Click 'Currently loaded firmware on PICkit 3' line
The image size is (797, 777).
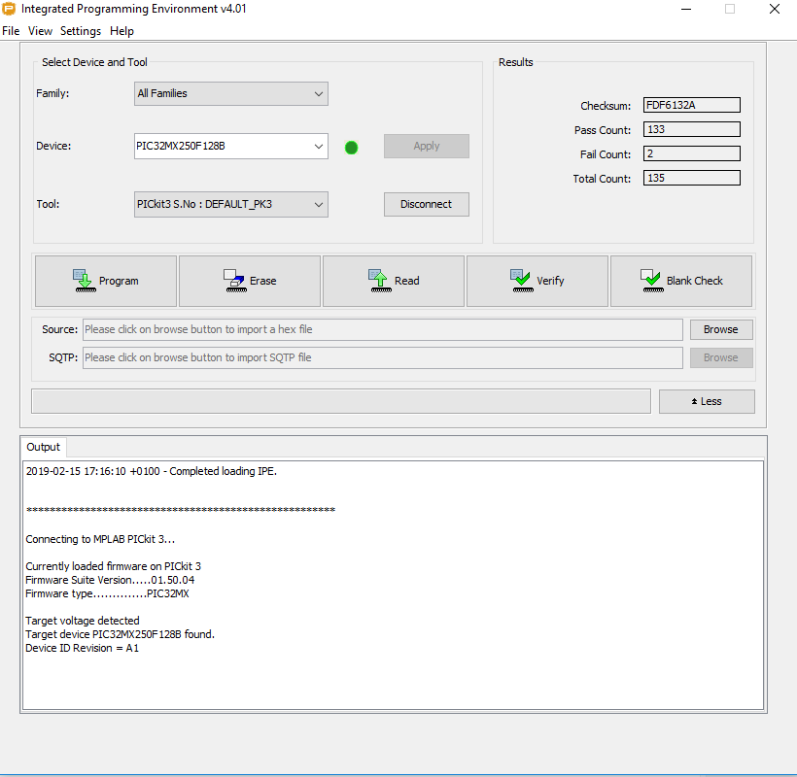(x=114, y=566)
